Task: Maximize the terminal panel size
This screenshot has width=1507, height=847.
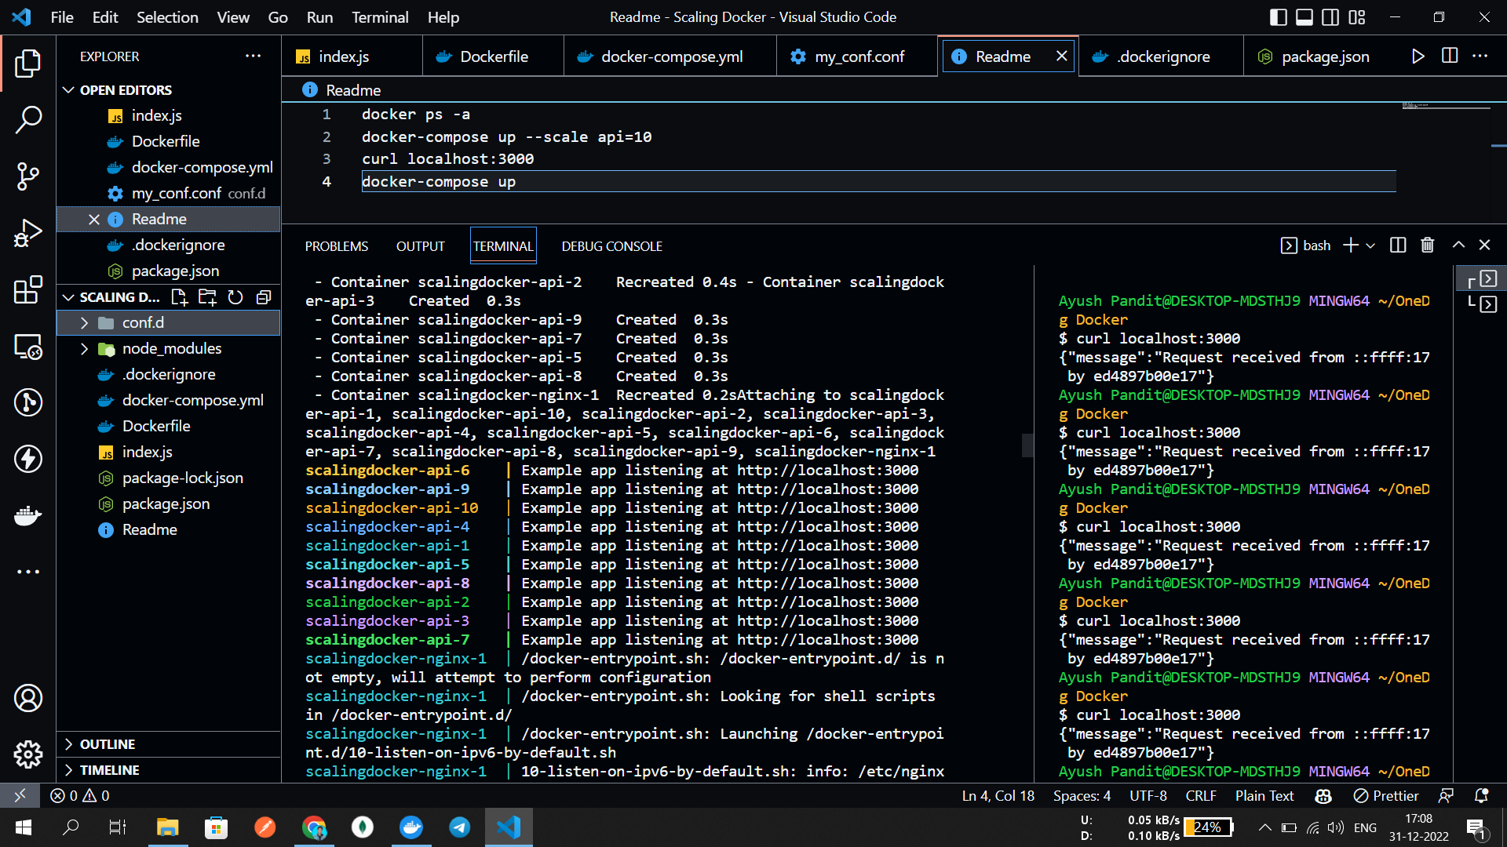Action: tap(1458, 245)
